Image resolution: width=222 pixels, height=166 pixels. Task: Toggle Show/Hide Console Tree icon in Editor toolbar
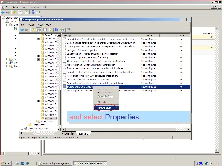point(39,30)
